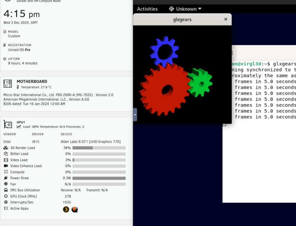This screenshot has height=226, width=296.
Task: Click the 'Transmit: N/A' value
Action: [97, 190]
